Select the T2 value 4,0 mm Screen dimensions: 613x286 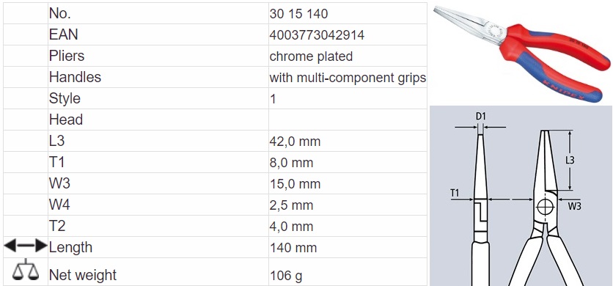tap(291, 226)
